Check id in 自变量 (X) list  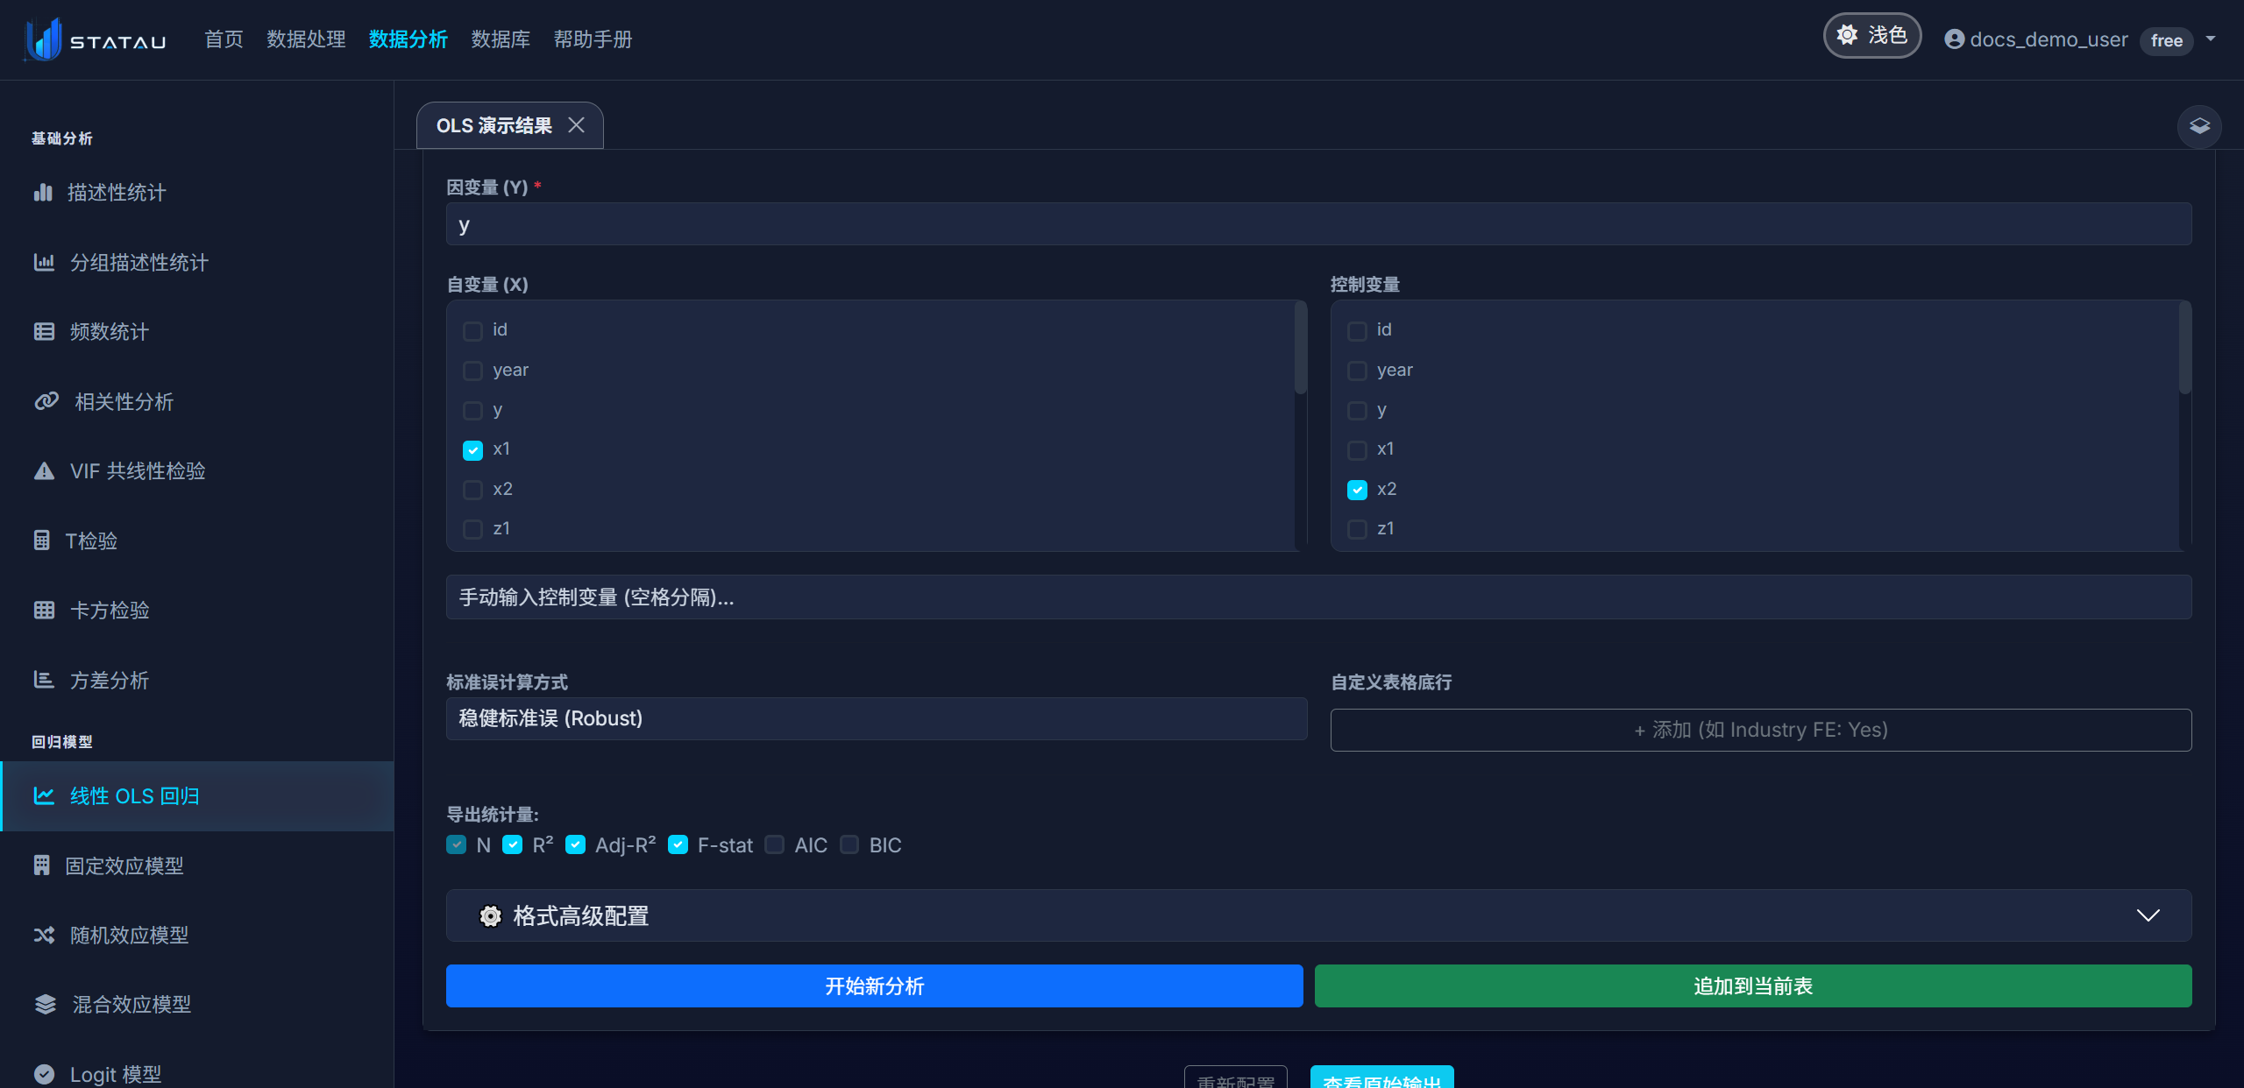[x=472, y=330]
